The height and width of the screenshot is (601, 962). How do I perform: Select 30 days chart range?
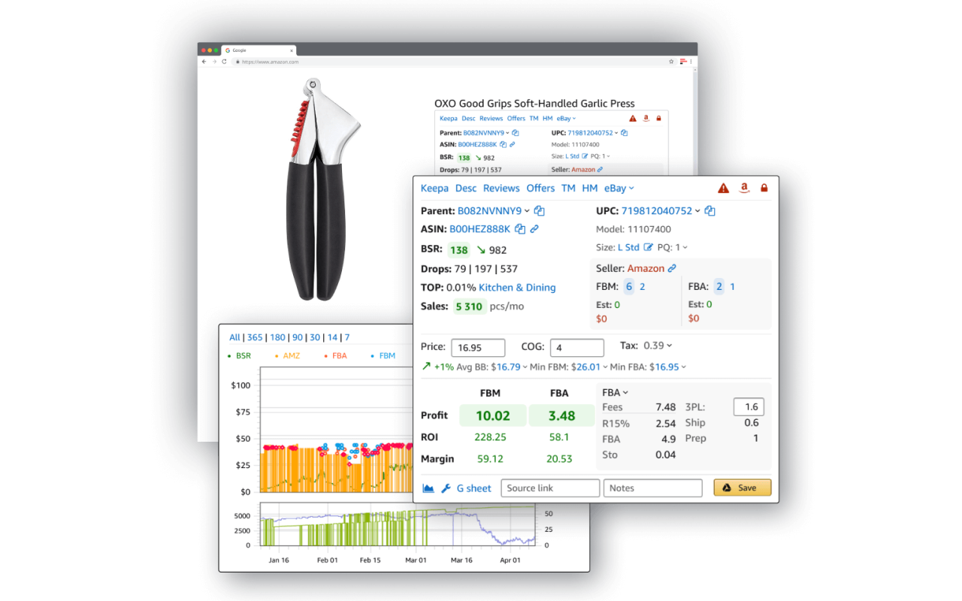click(x=315, y=337)
